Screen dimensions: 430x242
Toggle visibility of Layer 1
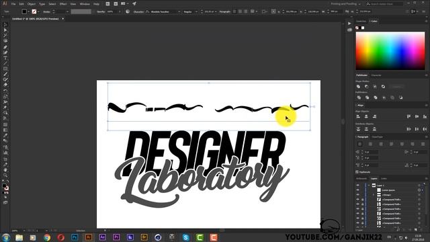tap(357, 186)
